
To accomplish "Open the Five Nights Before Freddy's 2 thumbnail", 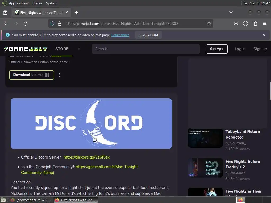I will 205,167.
